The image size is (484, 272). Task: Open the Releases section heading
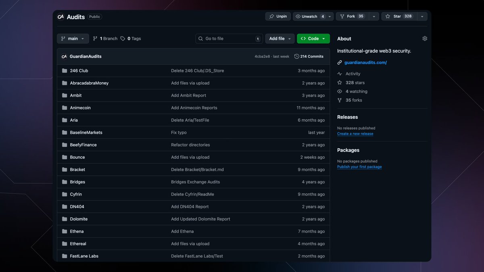(x=348, y=117)
